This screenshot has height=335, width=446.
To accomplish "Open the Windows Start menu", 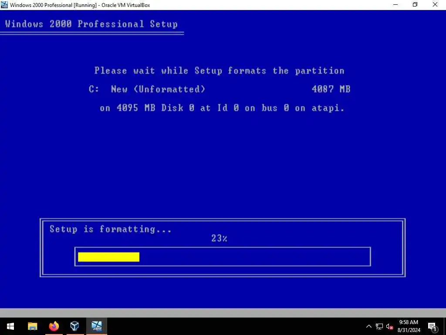I will 10,326.
